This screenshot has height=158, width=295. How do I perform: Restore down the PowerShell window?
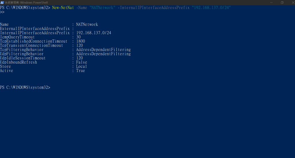coord(282,2)
